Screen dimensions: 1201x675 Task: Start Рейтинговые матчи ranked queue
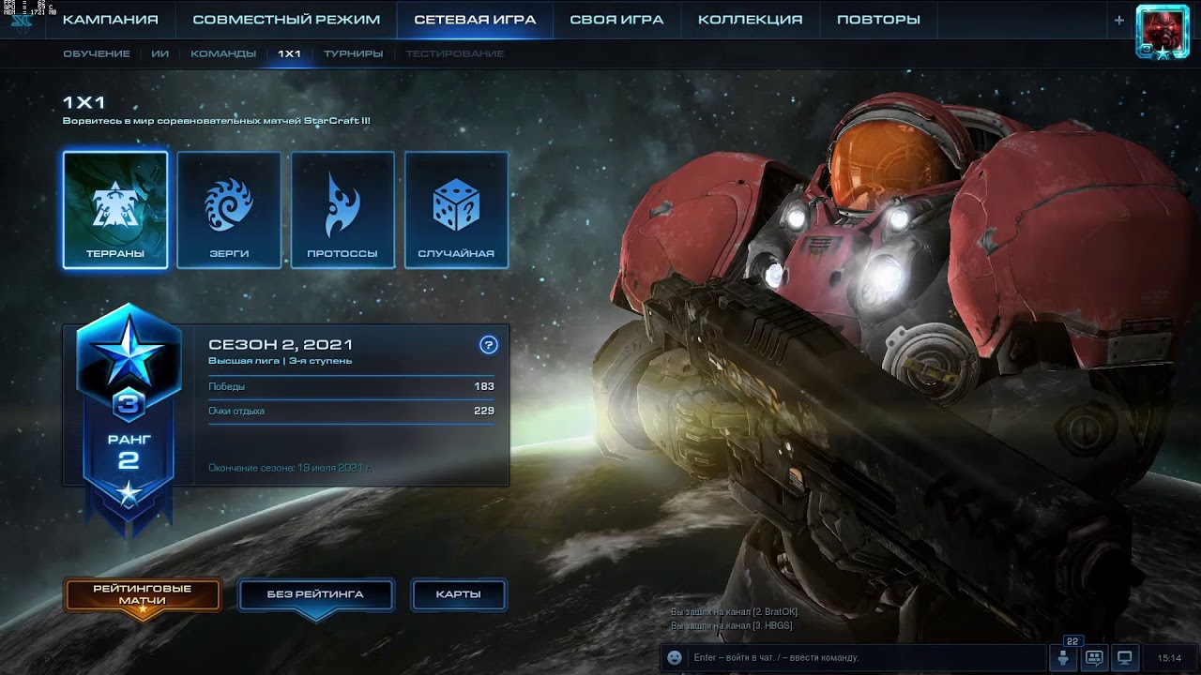tap(143, 595)
